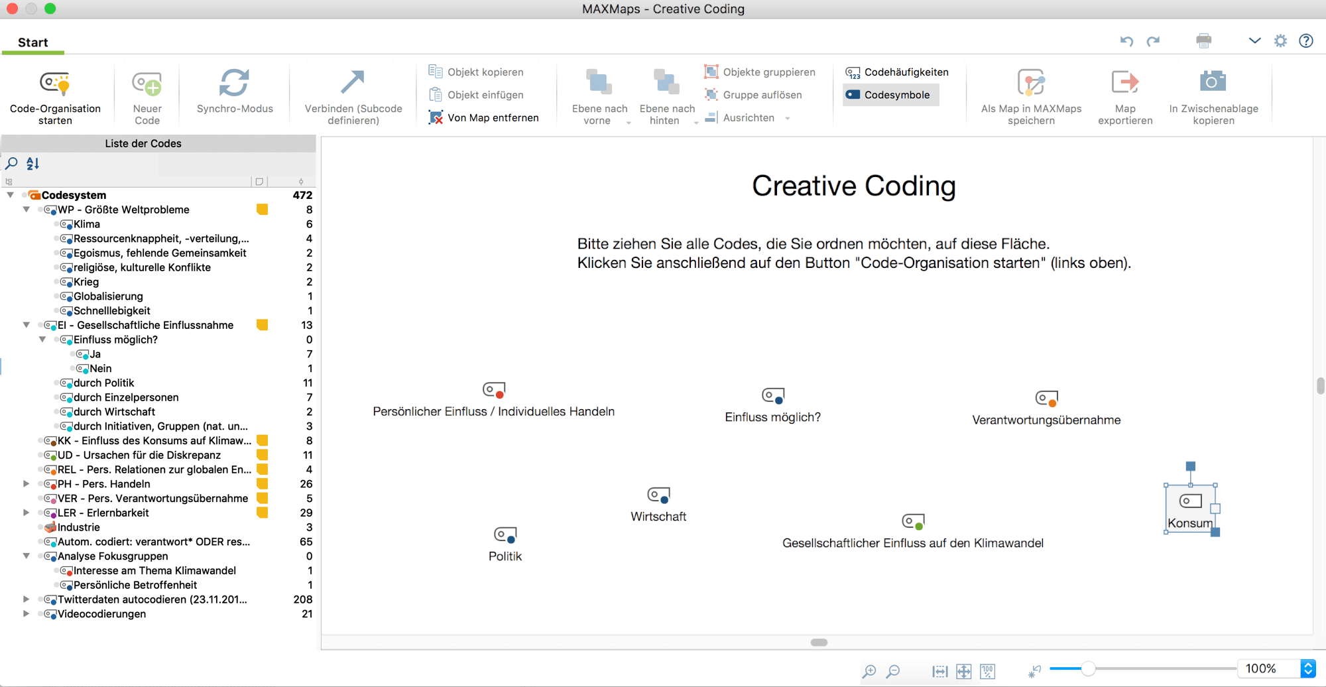This screenshot has height=687, width=1326.
Task: Select Politik object on map
Action: [x=505, y=545]
